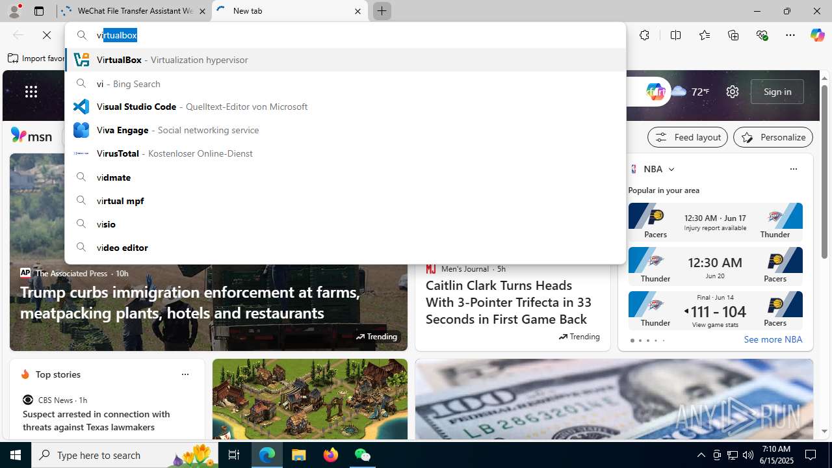Select the vidmate search suggestion

(345, 177)
